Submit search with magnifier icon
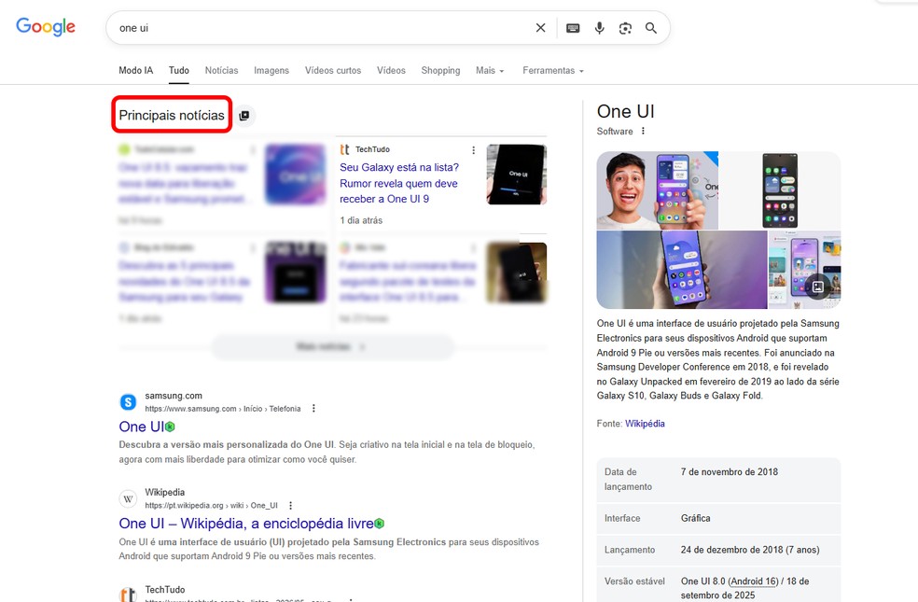 651,28
